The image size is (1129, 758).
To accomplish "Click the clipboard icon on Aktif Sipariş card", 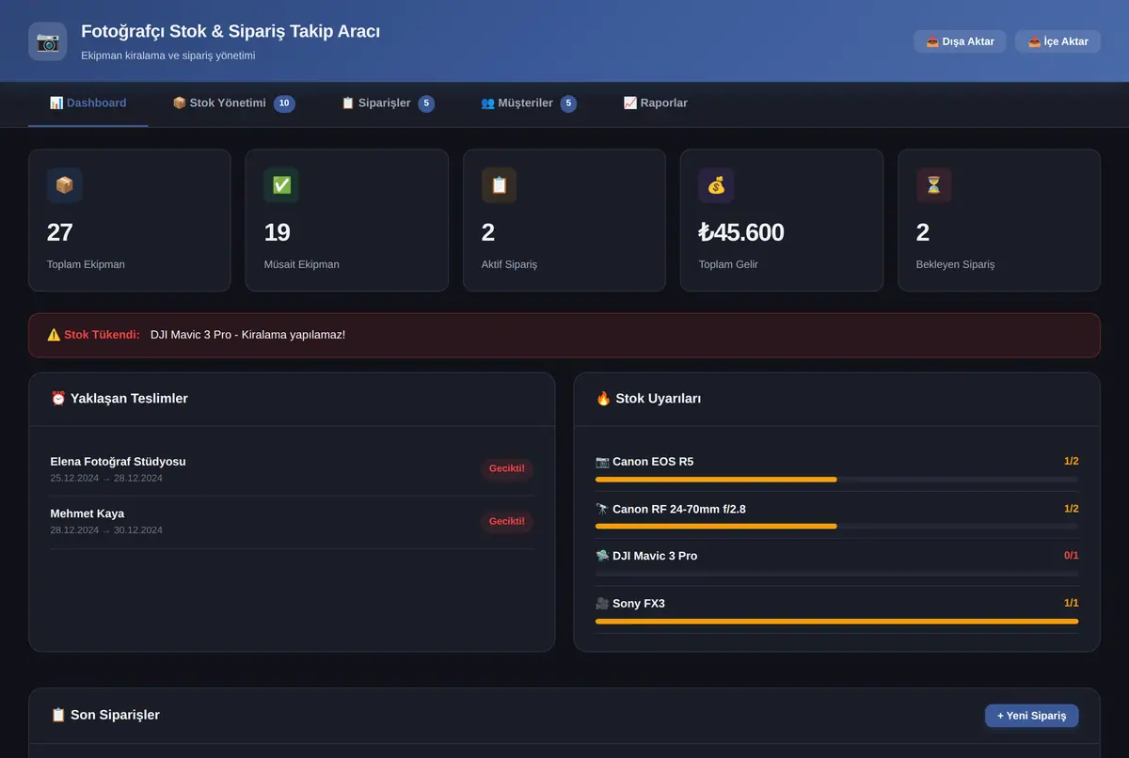I will 499,185.
